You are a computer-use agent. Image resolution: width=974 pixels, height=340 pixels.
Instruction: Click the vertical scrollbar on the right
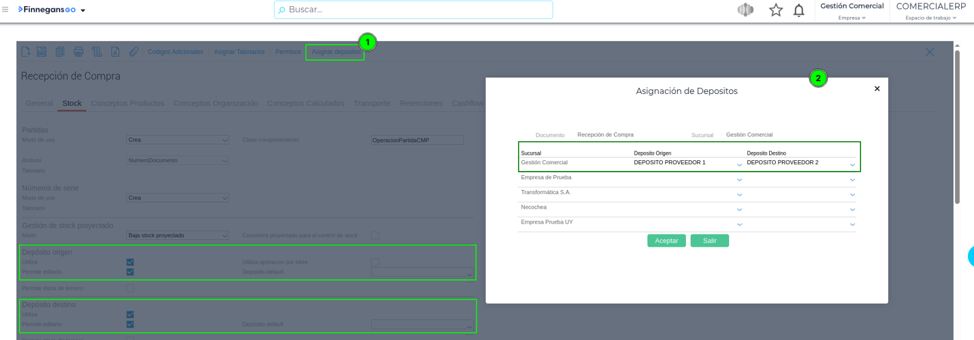(x=956, y=128)
